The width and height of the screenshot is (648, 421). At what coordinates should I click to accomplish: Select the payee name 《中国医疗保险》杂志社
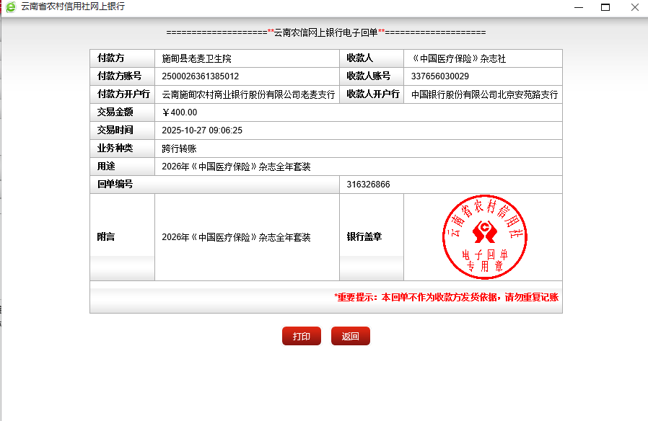[458, 58]
